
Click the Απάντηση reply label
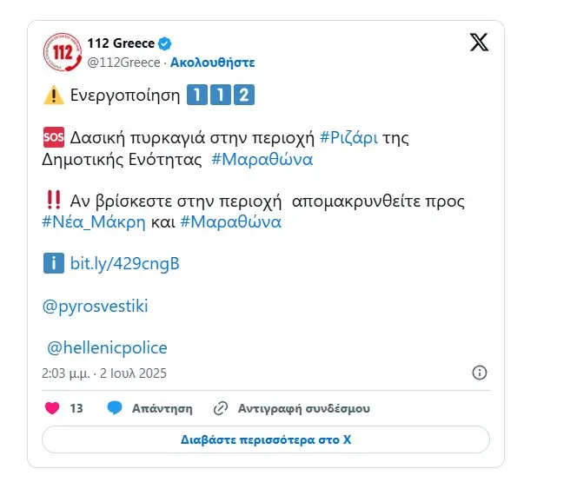point(162,408)
